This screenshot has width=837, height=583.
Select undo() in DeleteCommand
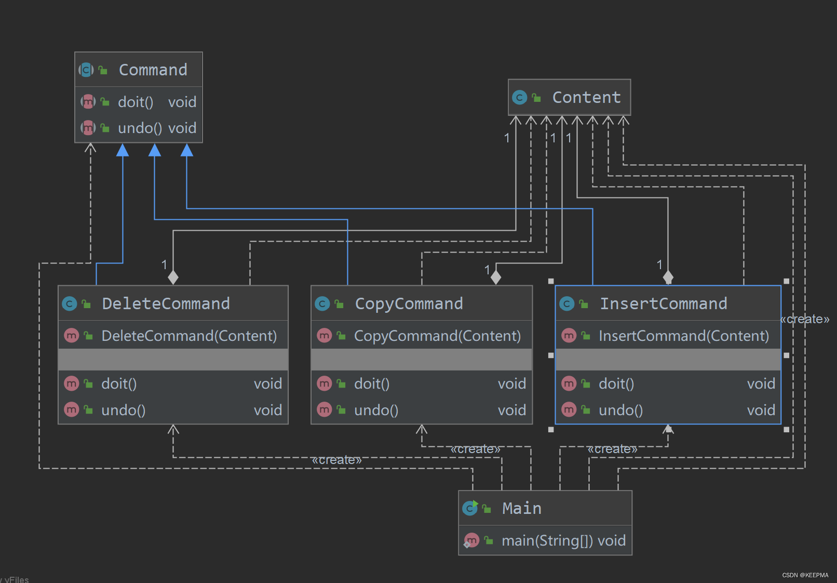[x=123, y=410]
